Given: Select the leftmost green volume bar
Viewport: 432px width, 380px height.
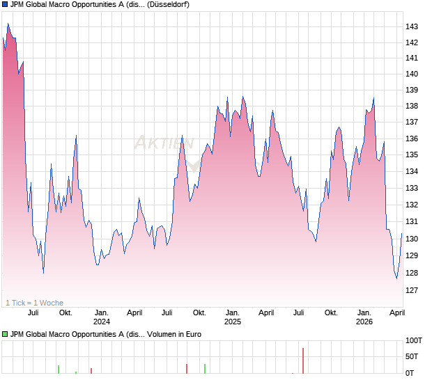Looking at the screenshot, I should pos(59,370).
